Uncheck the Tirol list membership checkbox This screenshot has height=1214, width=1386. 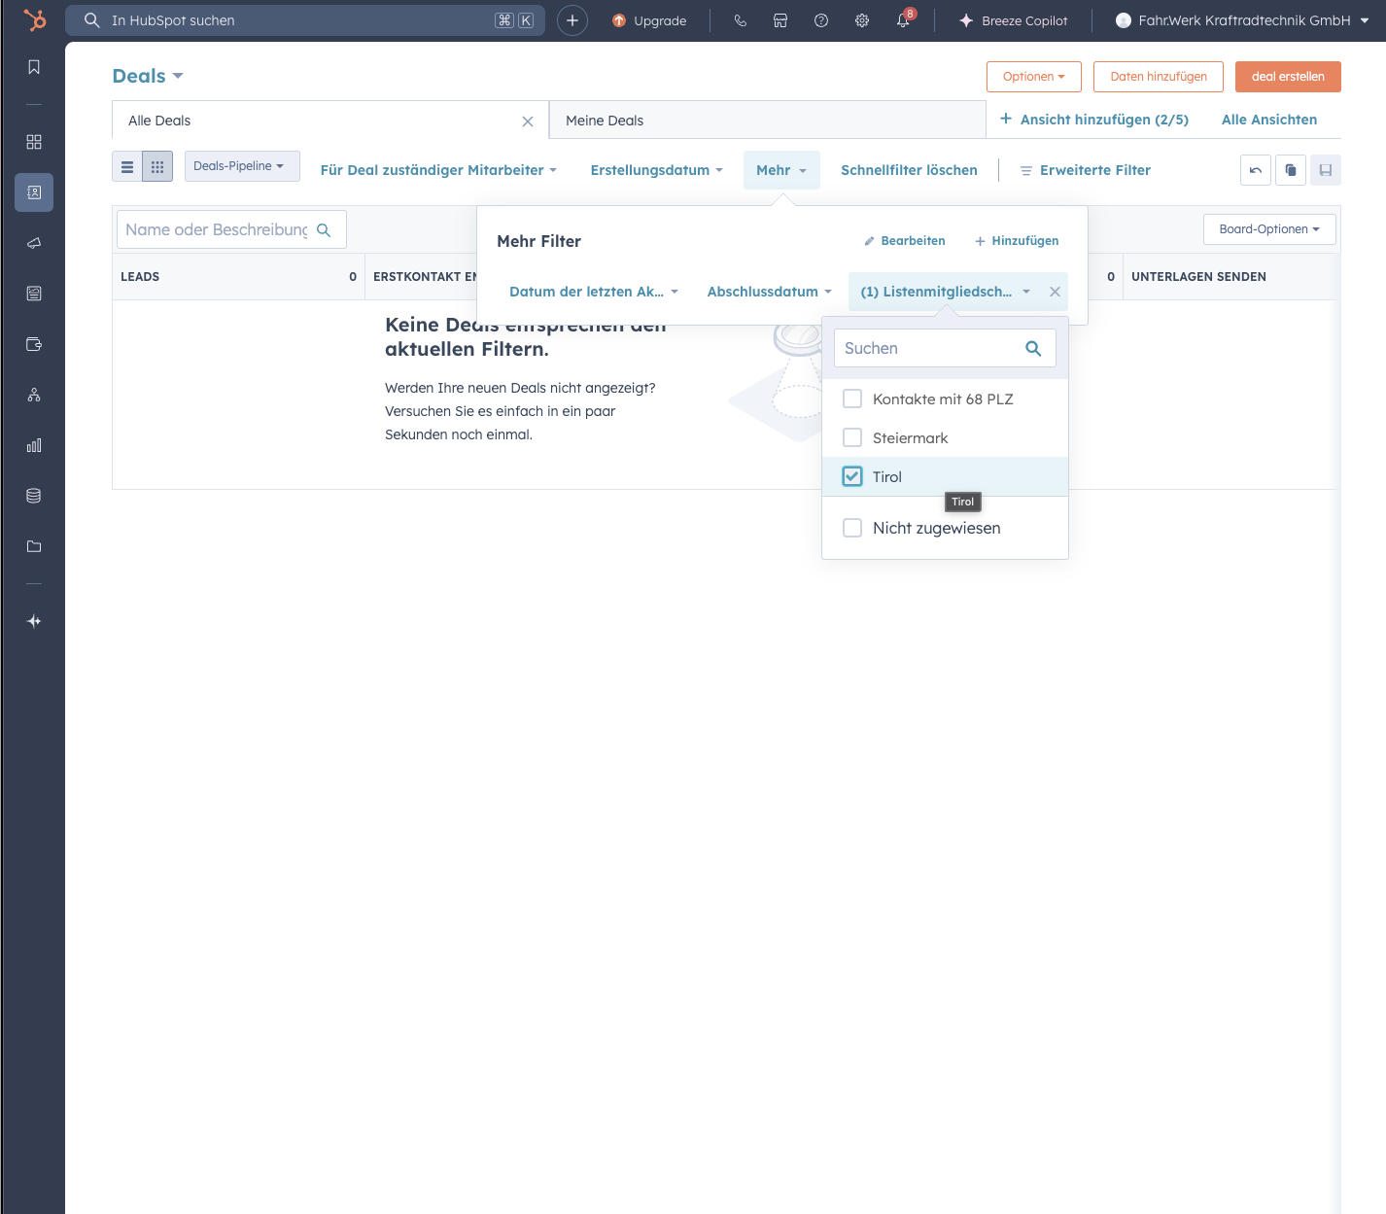click(852, 476)
